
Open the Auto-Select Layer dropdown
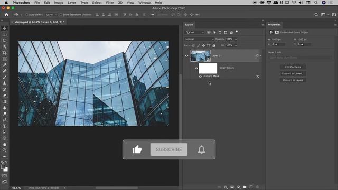[x=51, y=15]
